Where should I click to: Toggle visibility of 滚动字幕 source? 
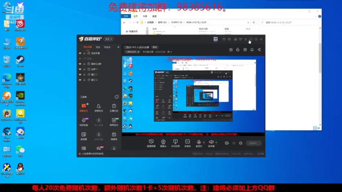click(80, 53)
